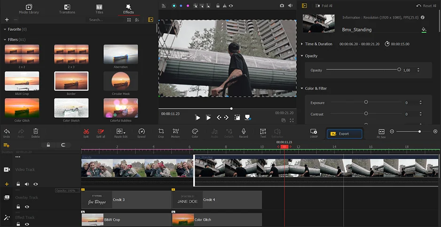Collapse the Color & Filter section
441x227 pixels.
click(302, 88)
